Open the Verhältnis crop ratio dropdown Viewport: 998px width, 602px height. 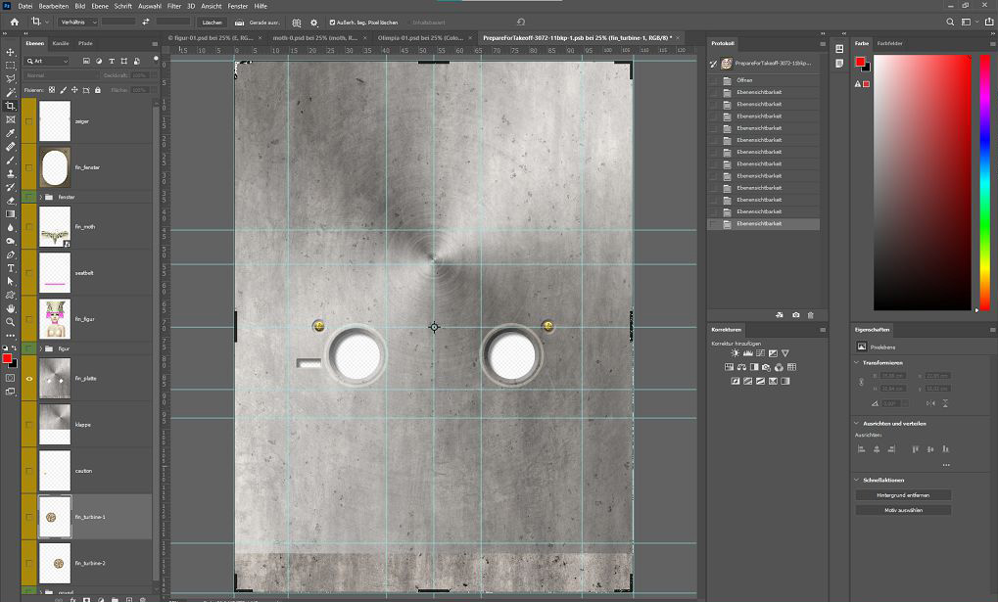[x=77, y=22]
